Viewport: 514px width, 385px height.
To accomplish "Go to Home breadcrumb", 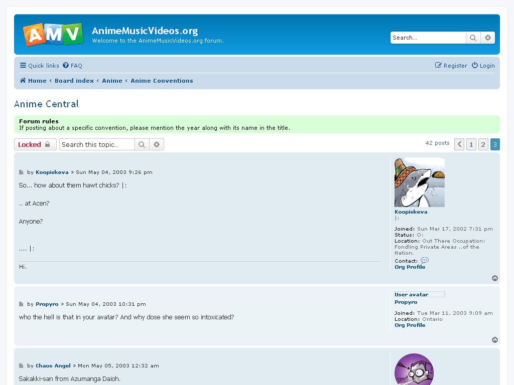I will coord(33,81).
